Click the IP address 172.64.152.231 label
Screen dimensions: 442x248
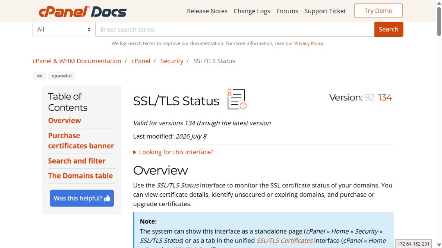413,244
